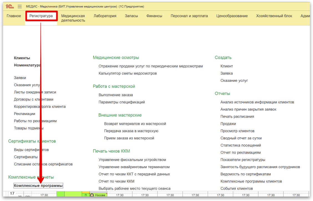
Task: Click the Носова schedule entry
Action: [x=98, y=195]
